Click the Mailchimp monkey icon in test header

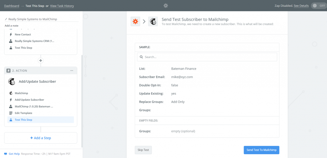[153, 21]
